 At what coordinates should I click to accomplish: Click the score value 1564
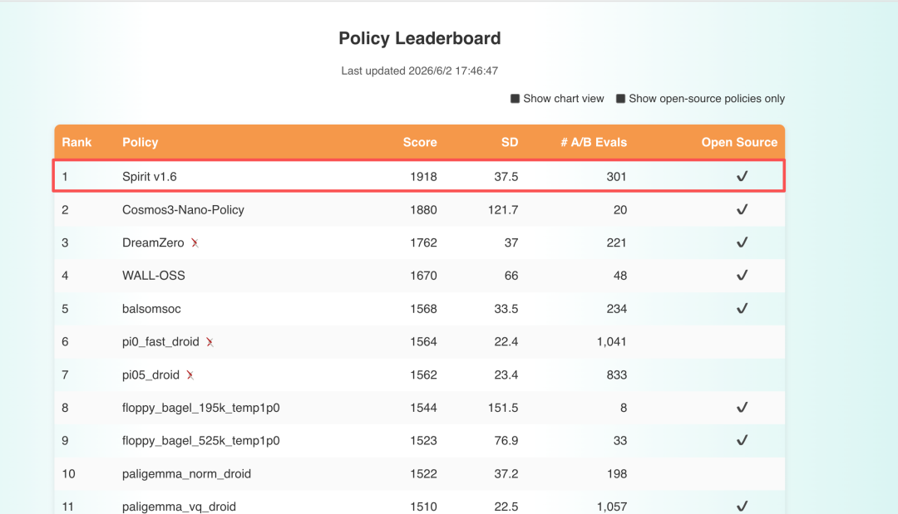point(423,342)
